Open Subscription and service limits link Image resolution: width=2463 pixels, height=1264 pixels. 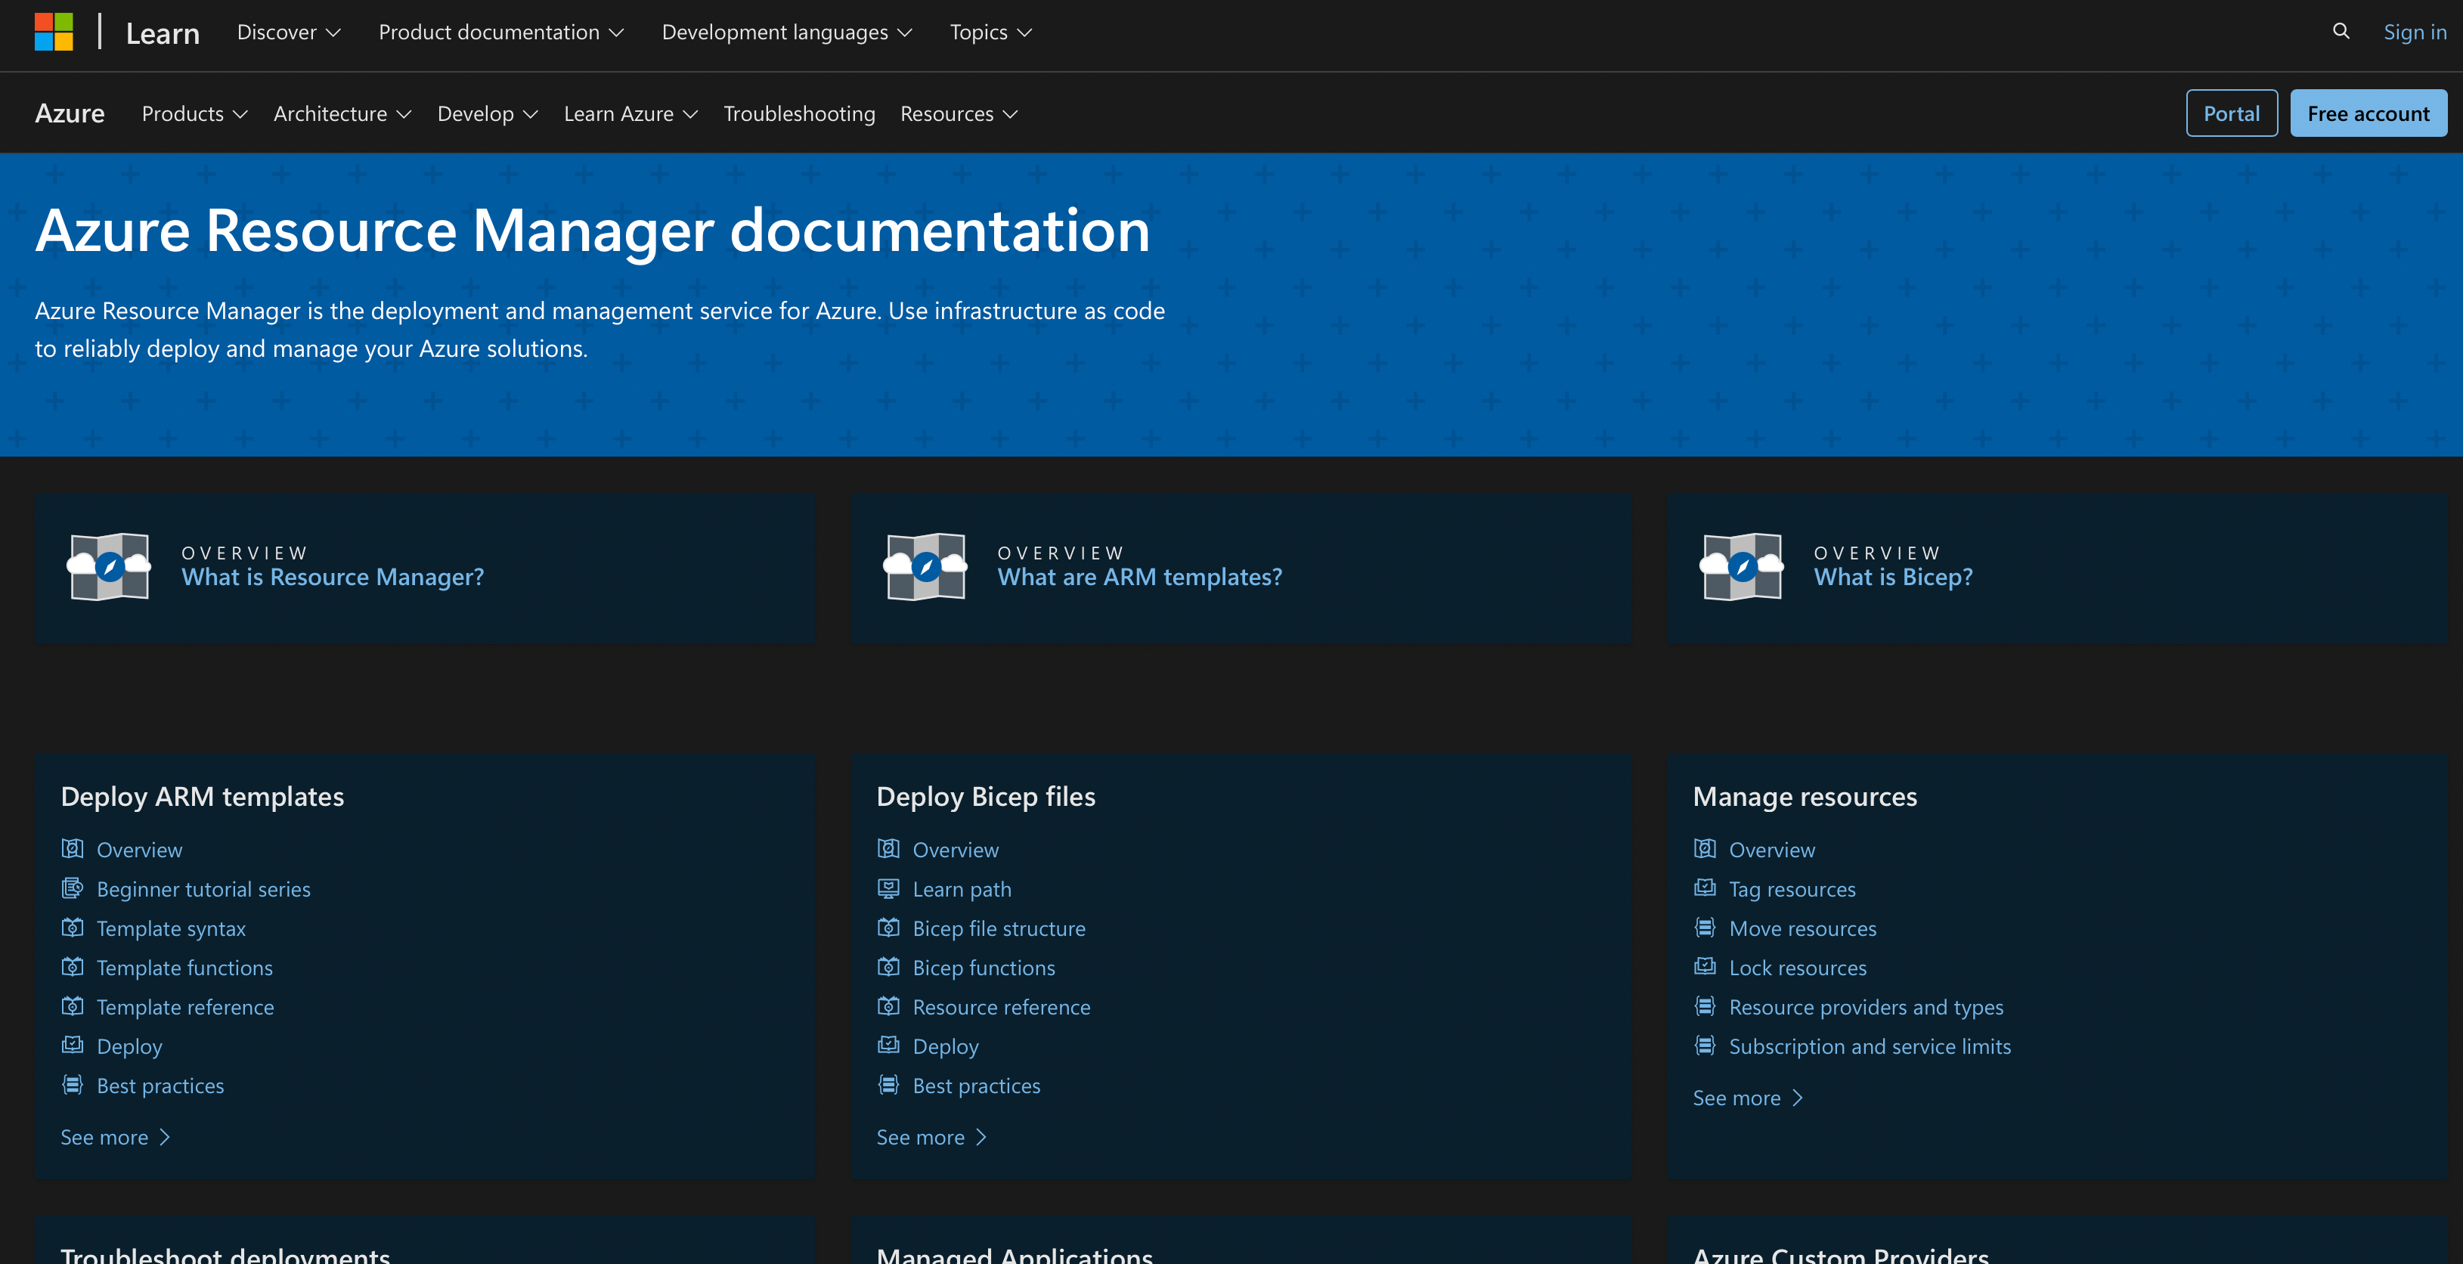click(x=1870, y=1046)
